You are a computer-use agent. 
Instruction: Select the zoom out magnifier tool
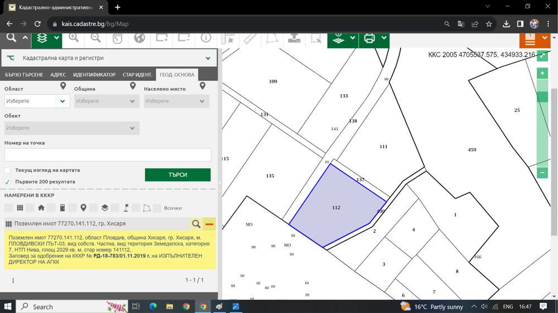[95, 38]
